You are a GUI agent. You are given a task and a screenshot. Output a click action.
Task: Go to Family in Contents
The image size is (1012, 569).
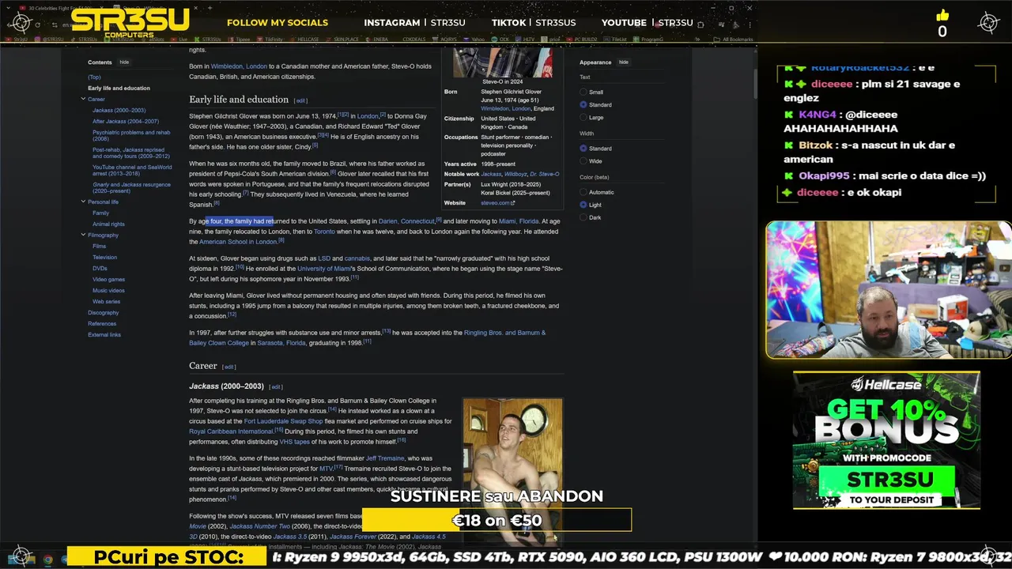pyautogui.click(x=100, y=213)
